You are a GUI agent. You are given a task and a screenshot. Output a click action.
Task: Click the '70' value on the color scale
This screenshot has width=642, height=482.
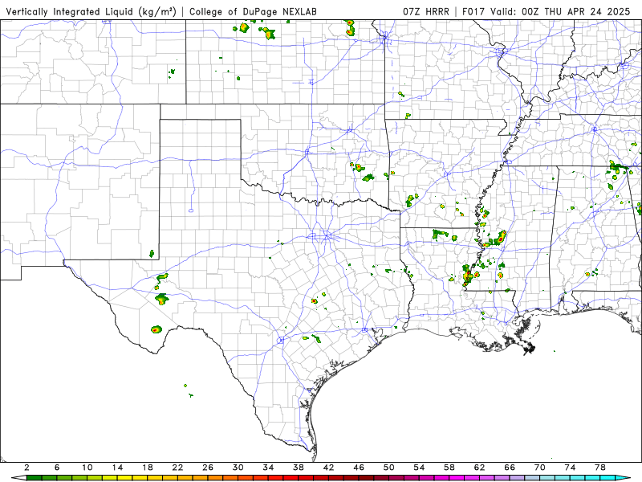pos(539,468)
